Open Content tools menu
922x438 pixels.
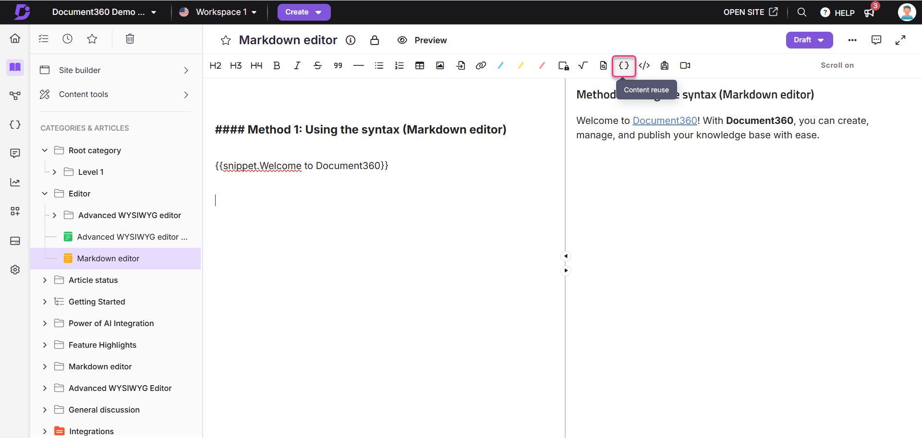pyautogui.click(x=115, y=95)
